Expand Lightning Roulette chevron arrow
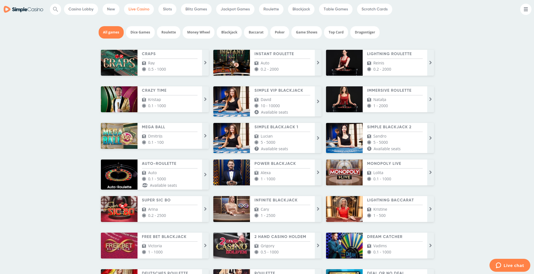 [430, 63]
